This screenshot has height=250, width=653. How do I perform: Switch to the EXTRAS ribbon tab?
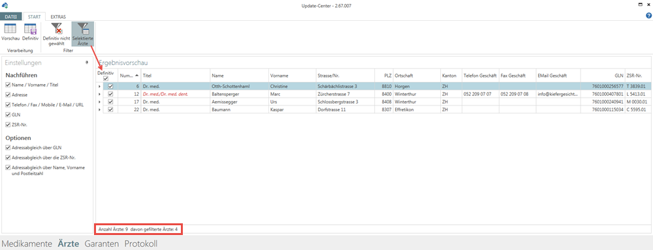coord(58,17)
